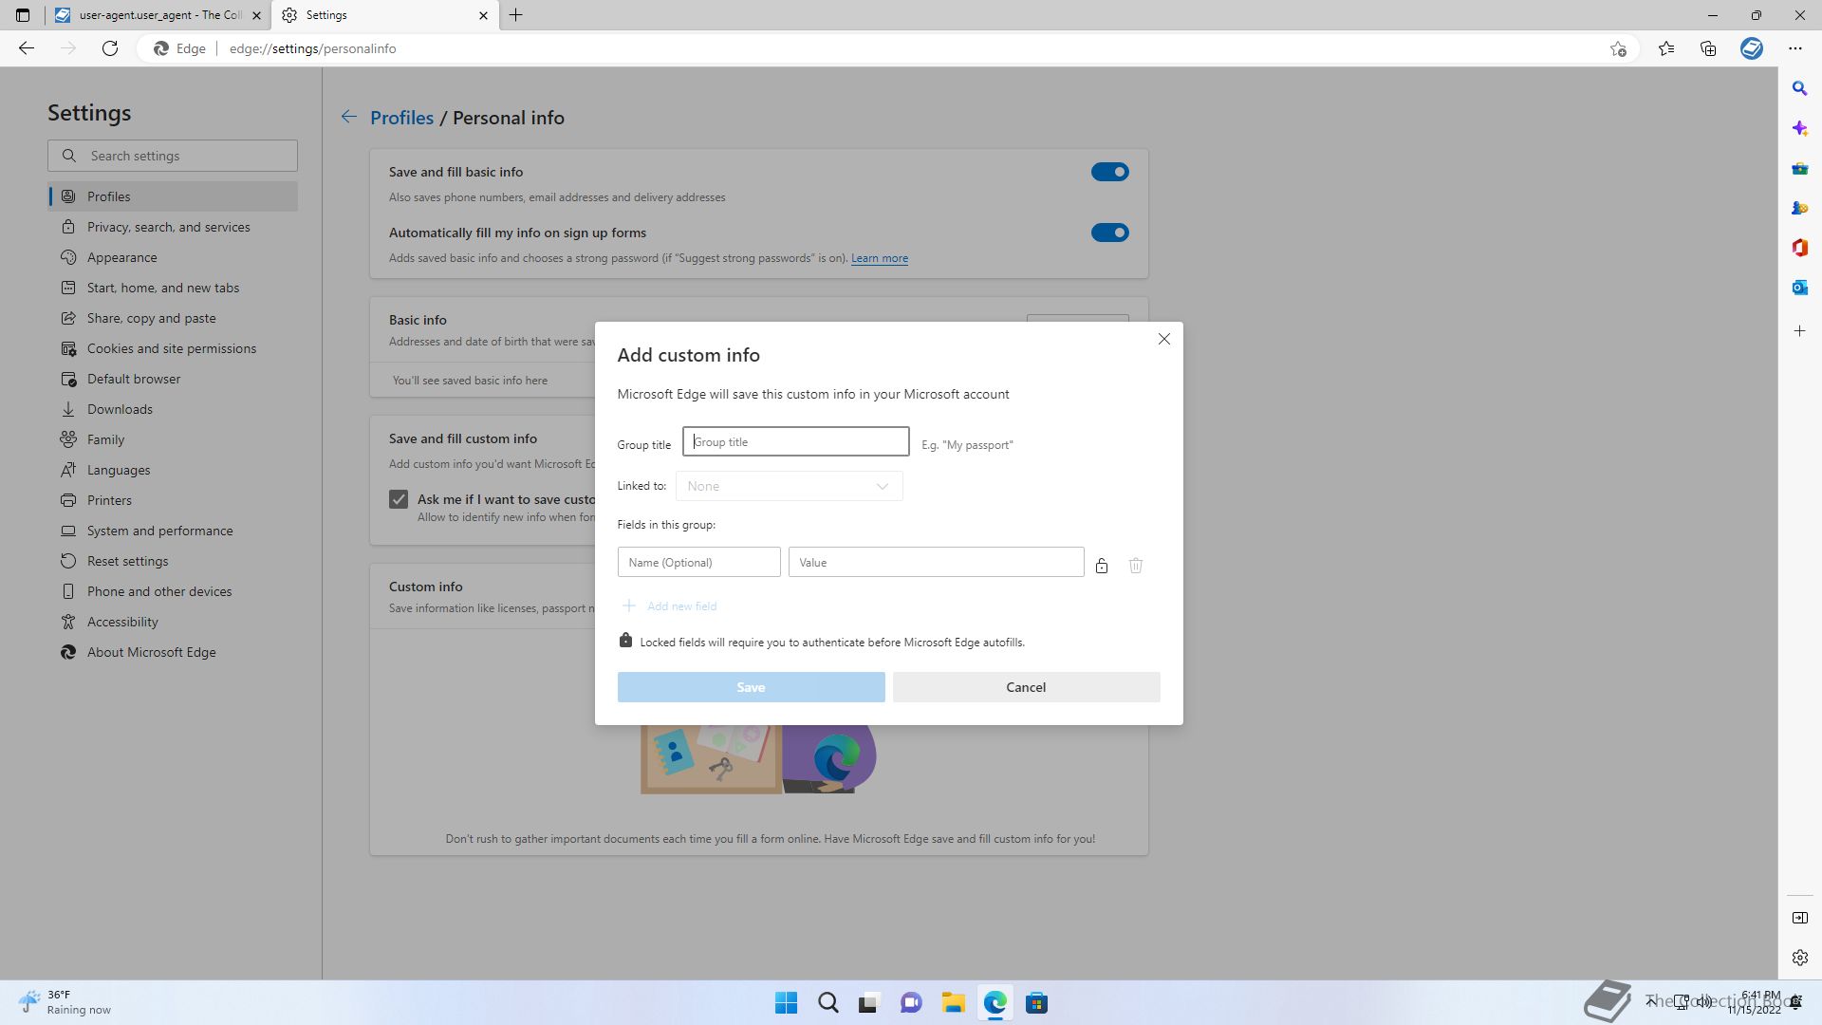Open sidebar Tools briefcase icon
This screenshot has width=1822, height=1025.
pyautogui.click(x=1799, y=168)
